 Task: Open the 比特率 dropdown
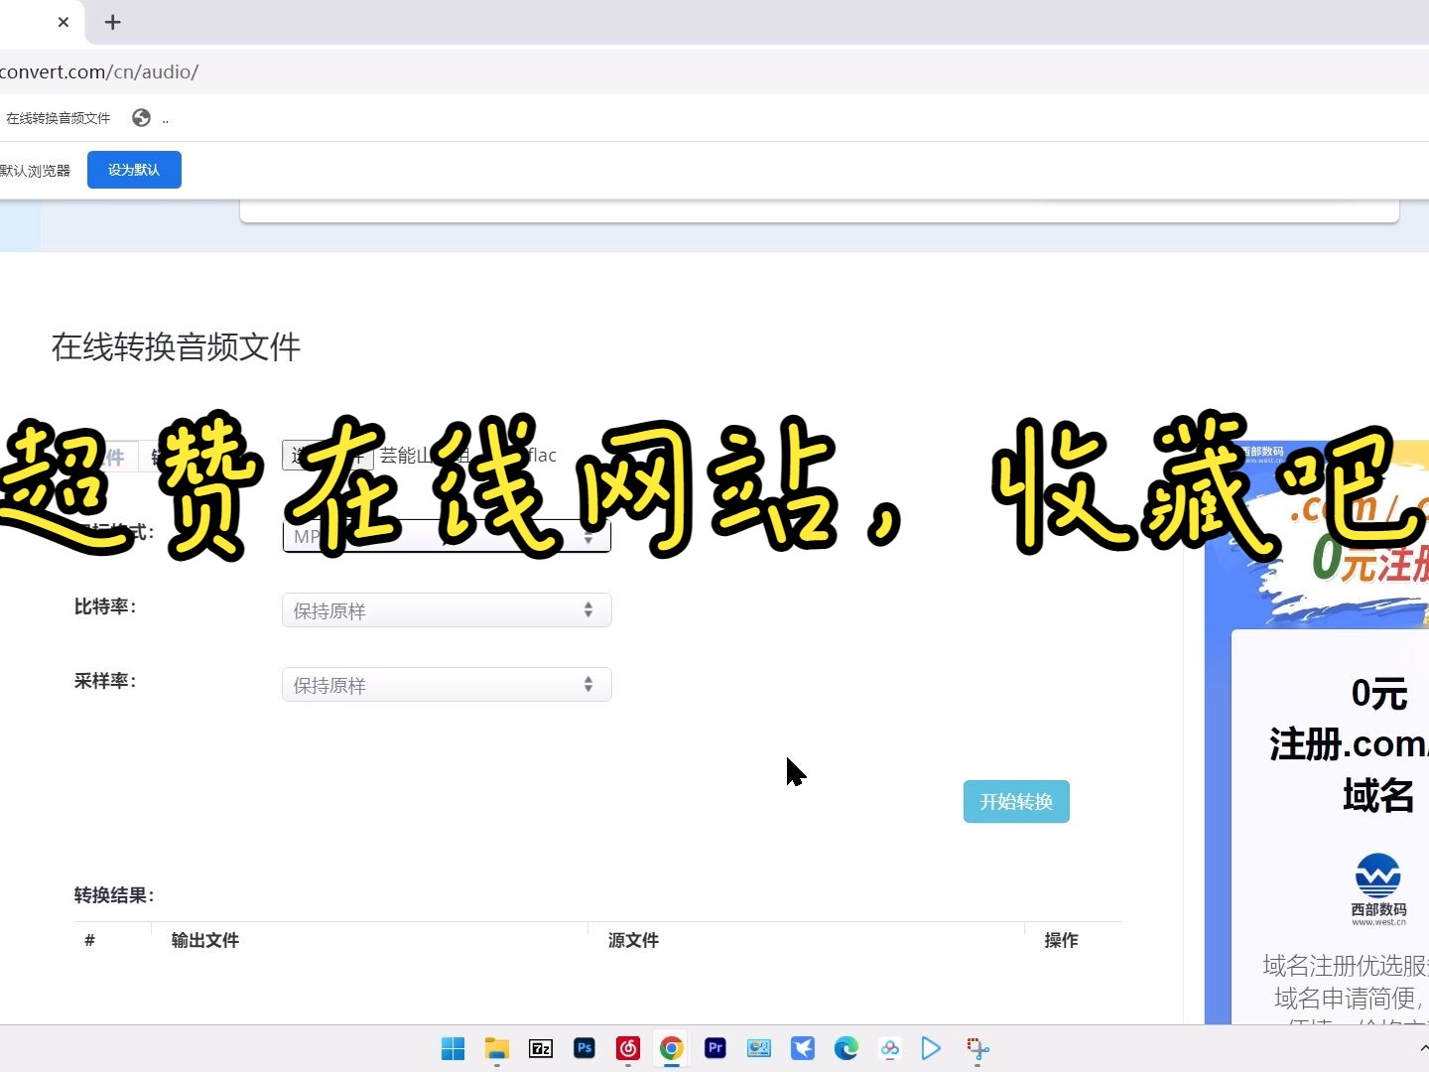pos(447,610)
